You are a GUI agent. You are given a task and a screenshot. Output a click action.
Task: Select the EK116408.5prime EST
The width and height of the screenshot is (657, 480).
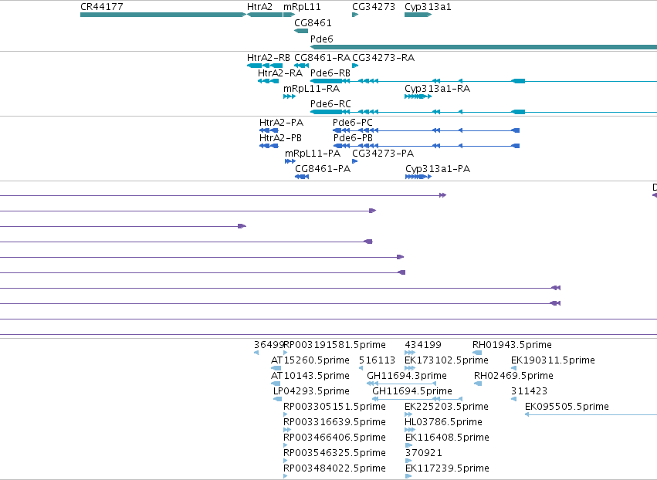[x=408, y=445]
